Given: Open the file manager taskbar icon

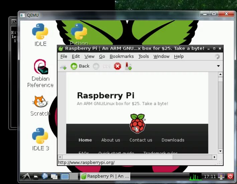Looking at the screenshot, I should point(35,176).
